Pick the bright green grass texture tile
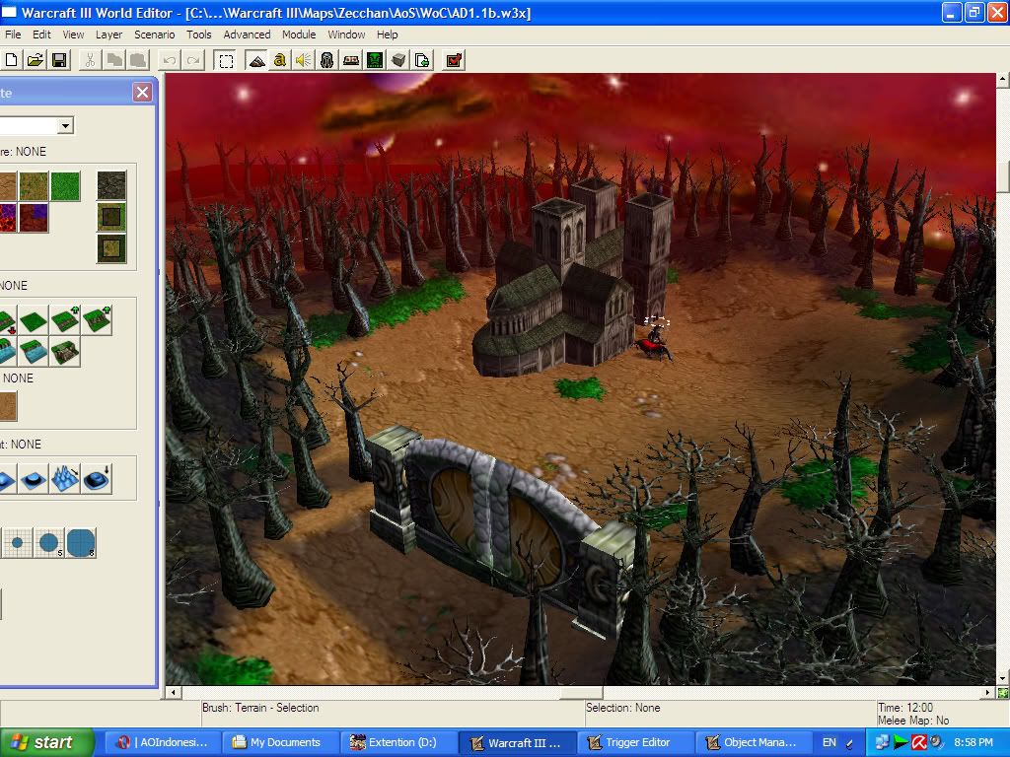This screenshot has width=1010, height=757. 65,186
